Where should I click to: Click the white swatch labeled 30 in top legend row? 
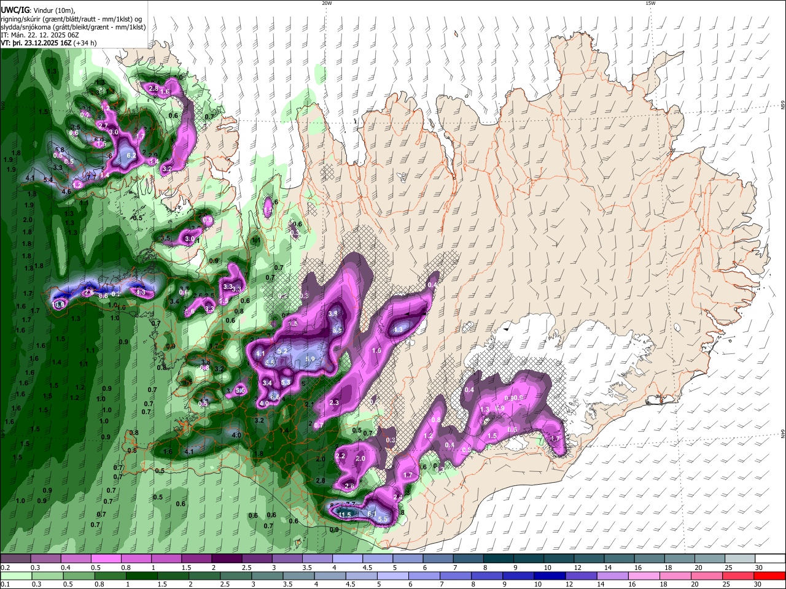tap(769, 559)
